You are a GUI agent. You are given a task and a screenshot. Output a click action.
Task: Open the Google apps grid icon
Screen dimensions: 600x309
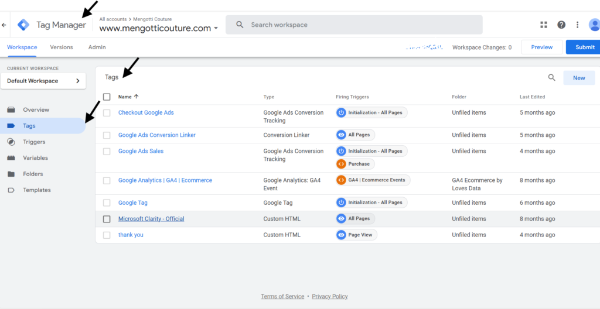tap(544, 25)
